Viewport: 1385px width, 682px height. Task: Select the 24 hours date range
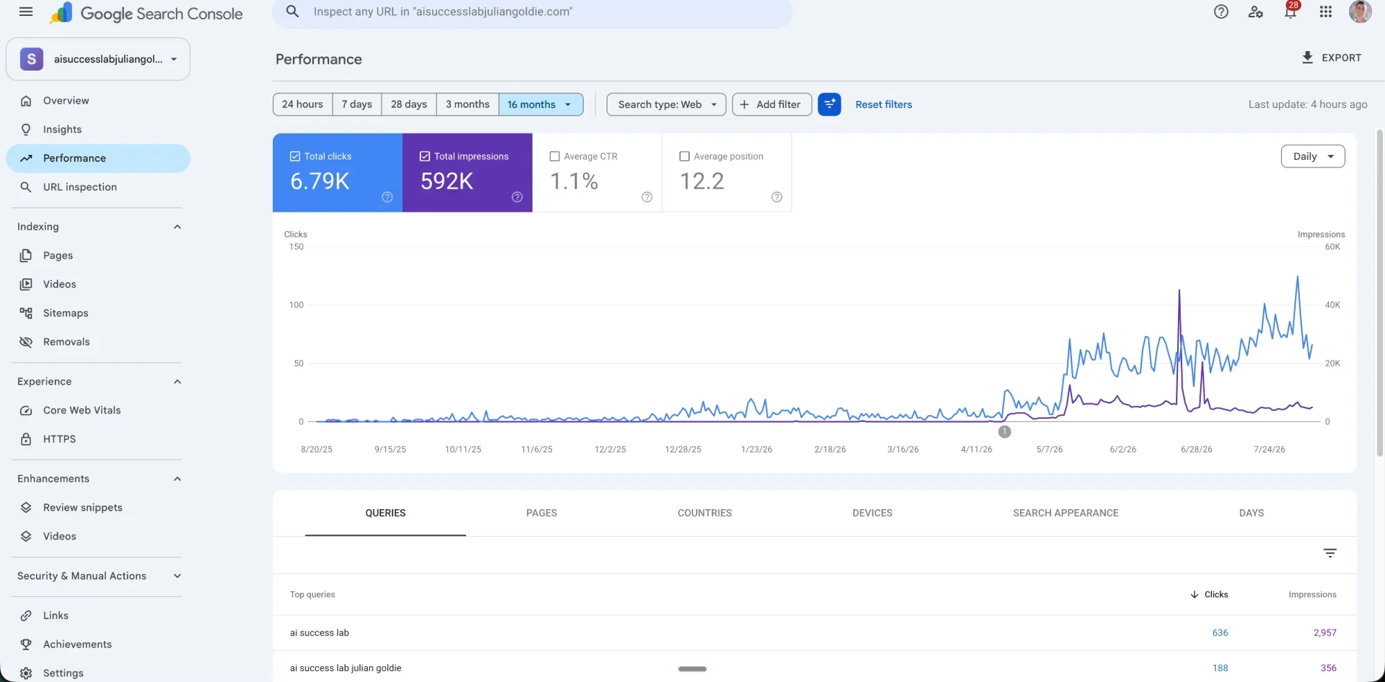303,104
